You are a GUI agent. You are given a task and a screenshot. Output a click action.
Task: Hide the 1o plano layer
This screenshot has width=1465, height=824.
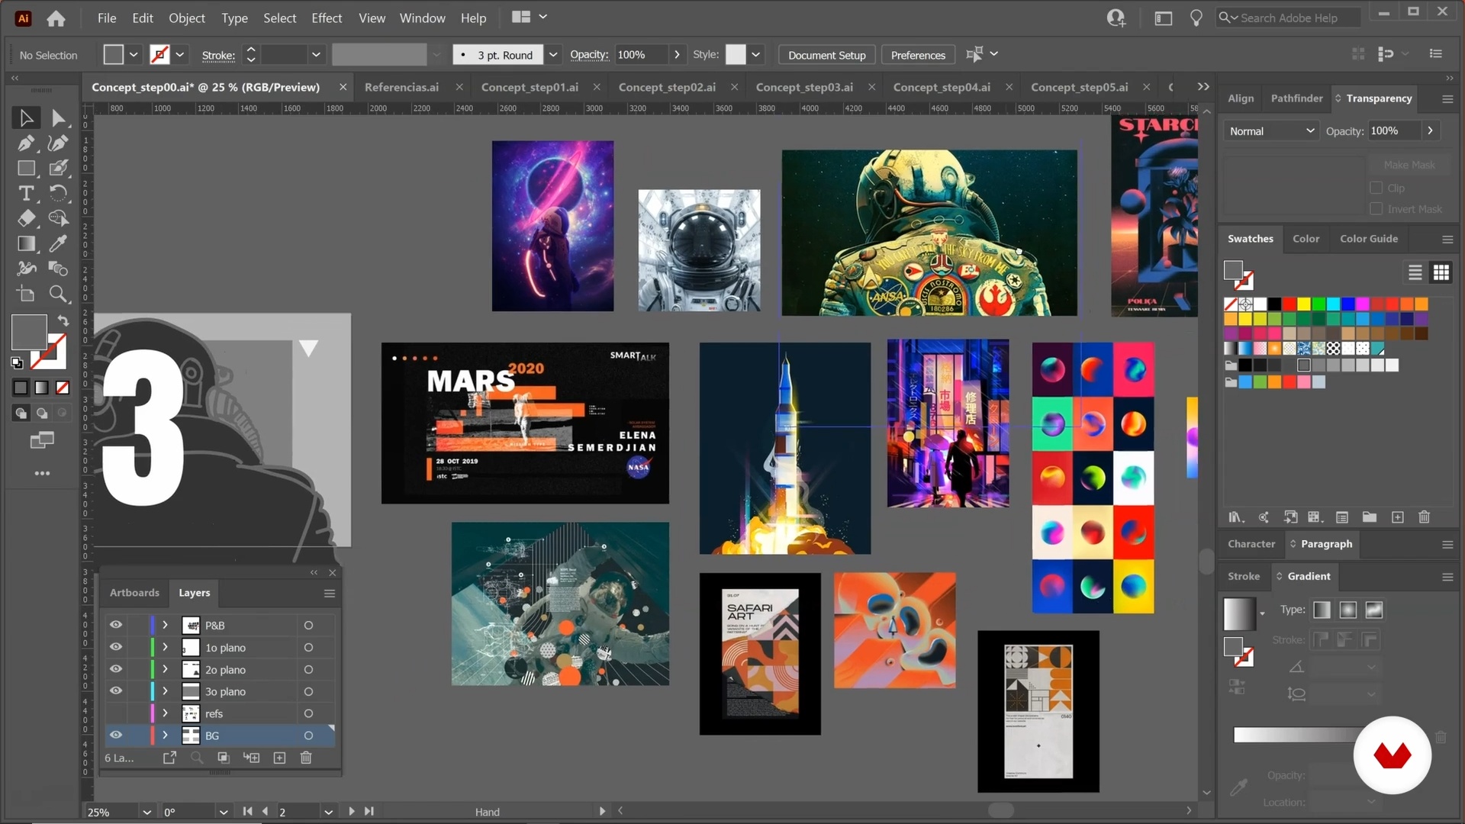pos(116,647)
